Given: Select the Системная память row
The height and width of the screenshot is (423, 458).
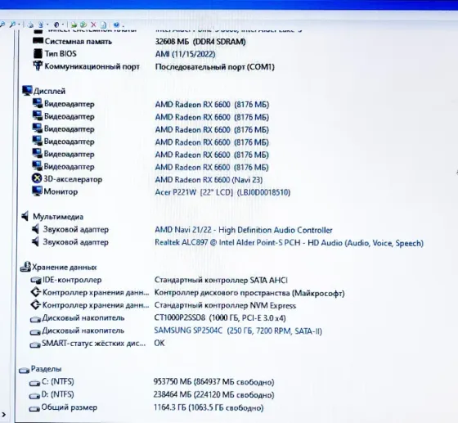Looking at the screenshot, I should click(x=139, y=42).
